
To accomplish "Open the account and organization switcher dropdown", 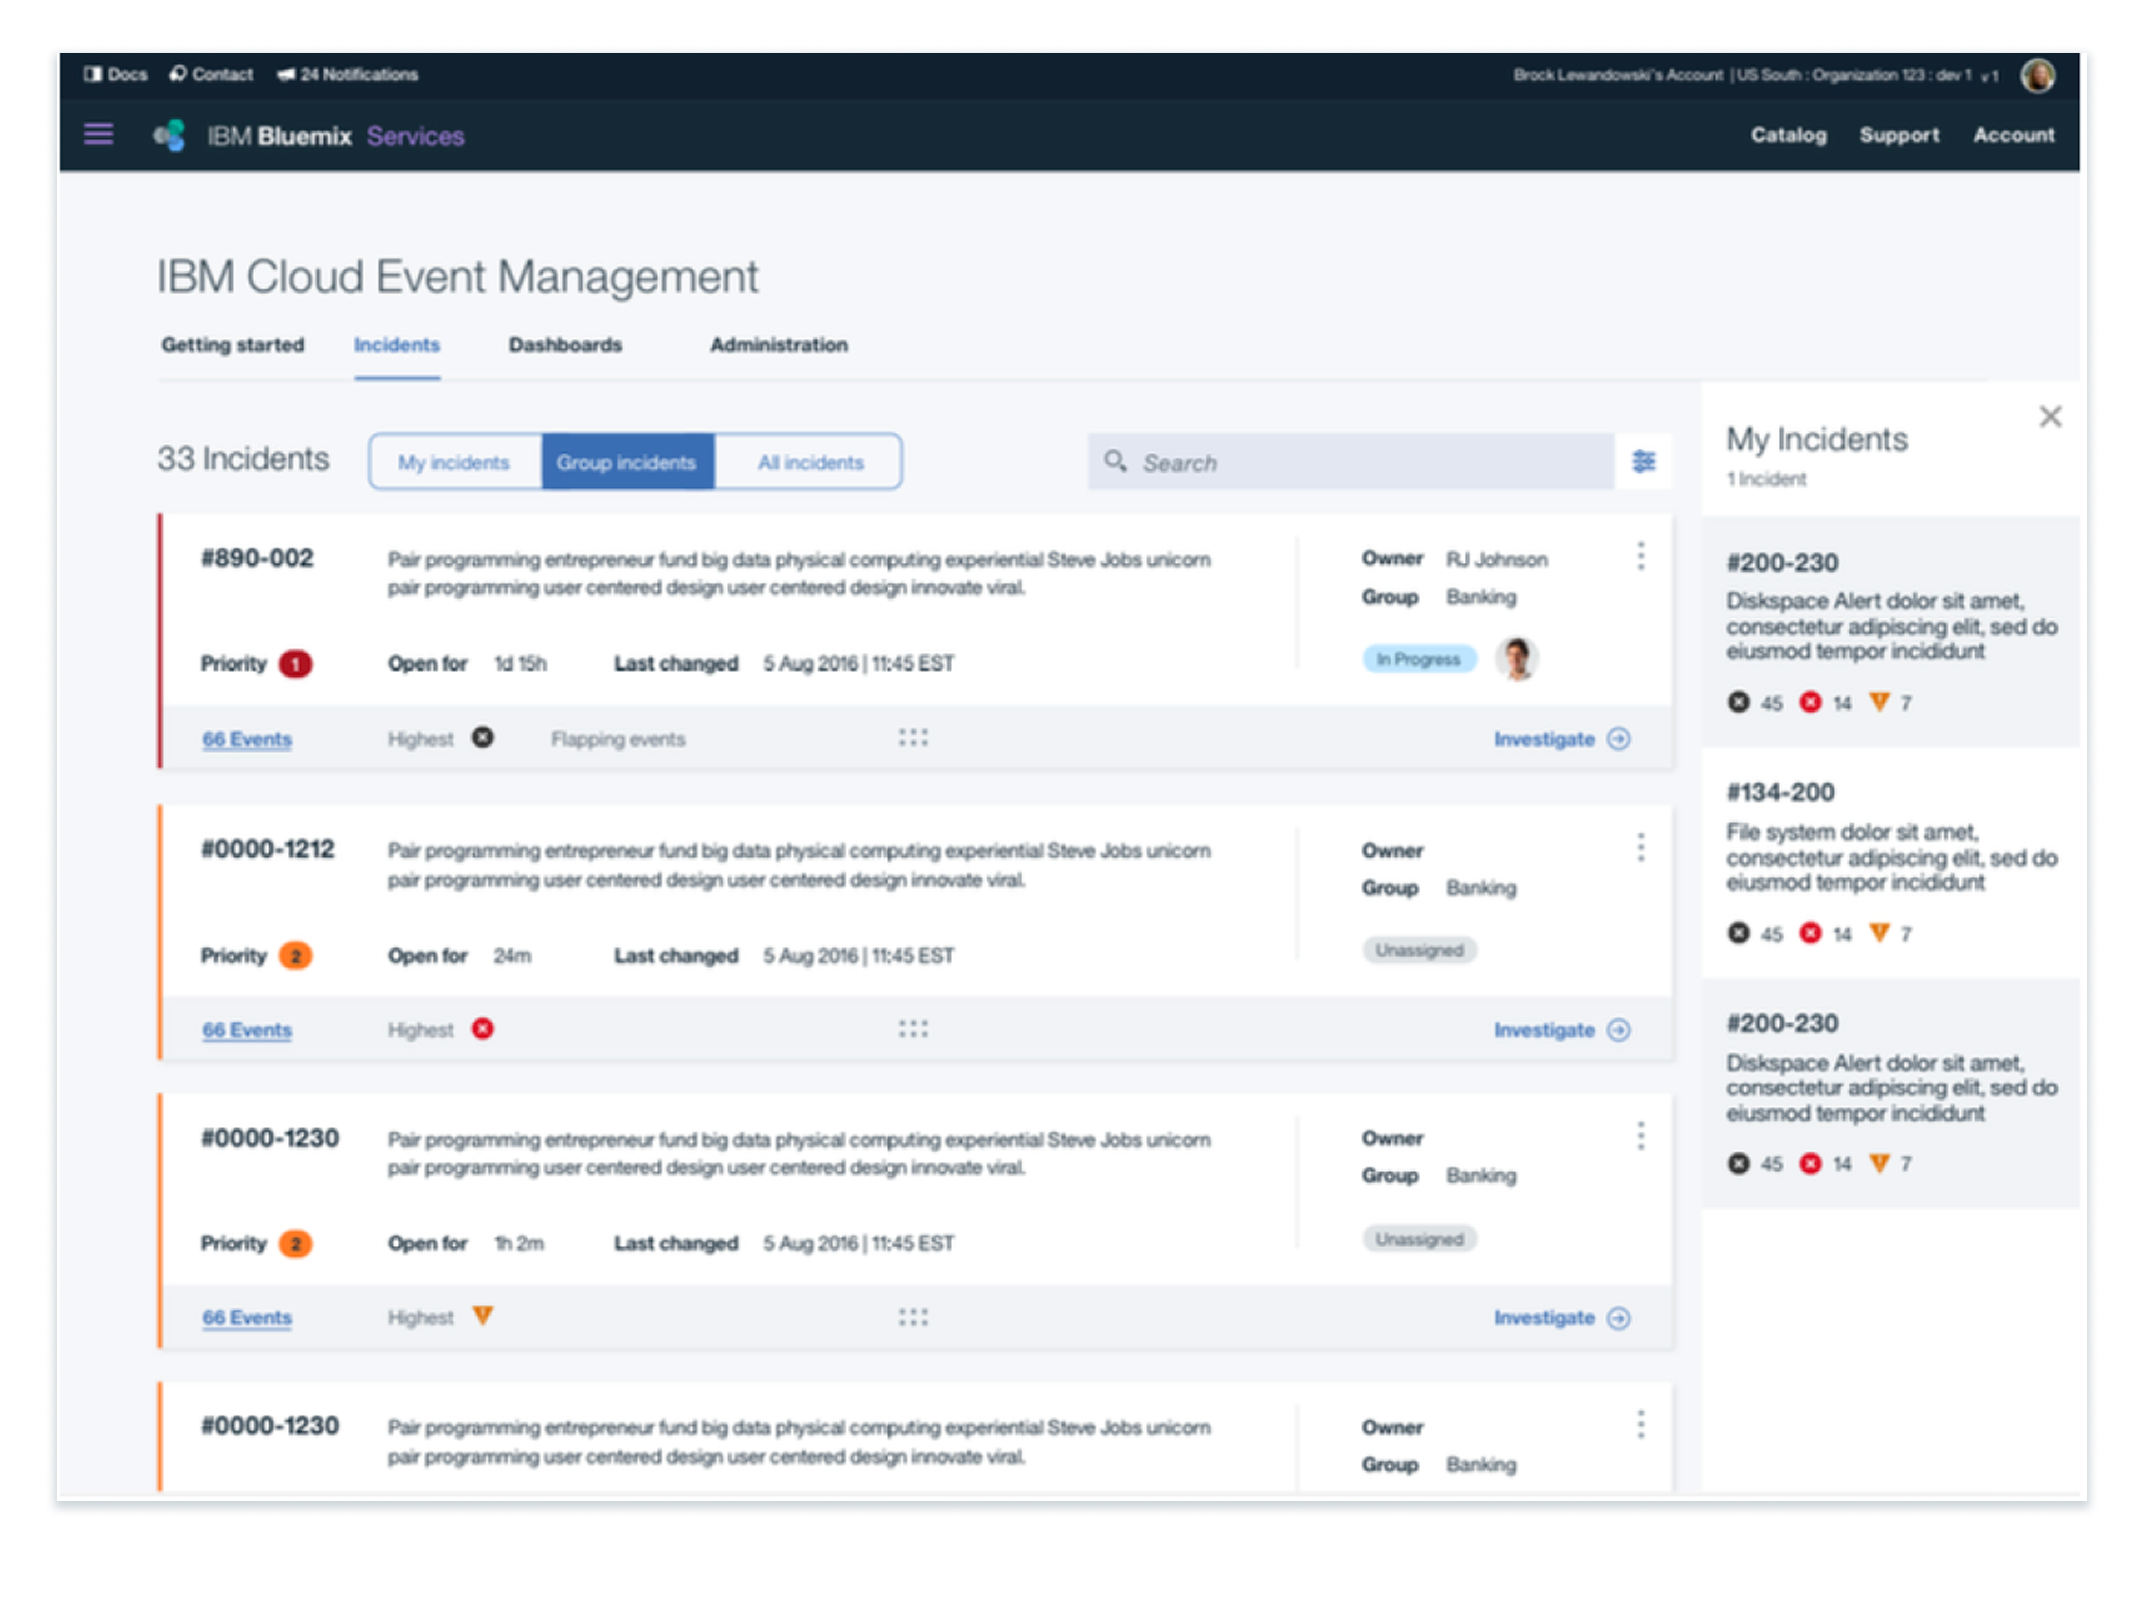I will point(1755,75).
